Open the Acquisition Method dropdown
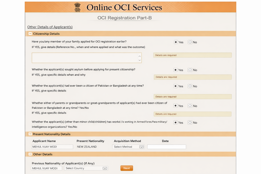The height and width of the screenshot is (174, 261). pos(128,147)
